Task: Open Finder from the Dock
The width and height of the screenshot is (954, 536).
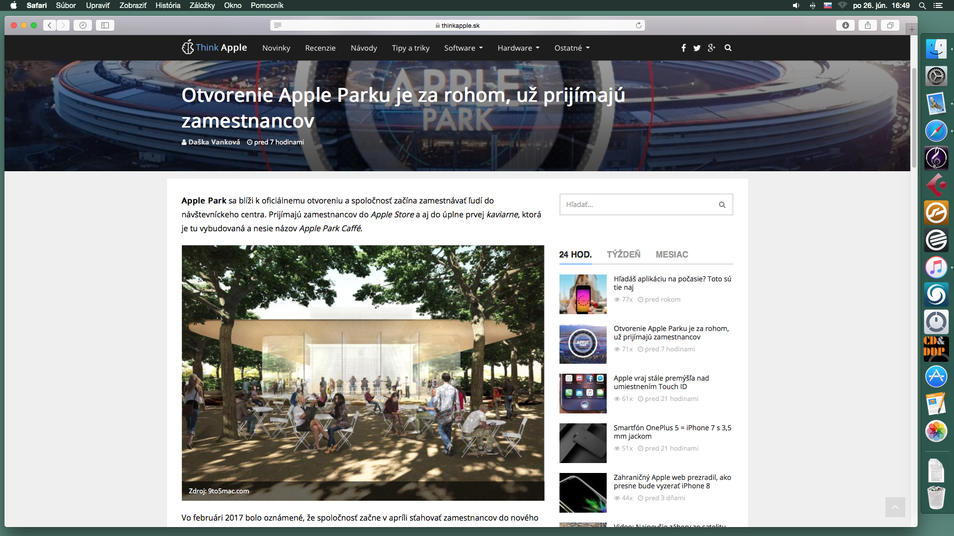Action: tap(936, 49)
